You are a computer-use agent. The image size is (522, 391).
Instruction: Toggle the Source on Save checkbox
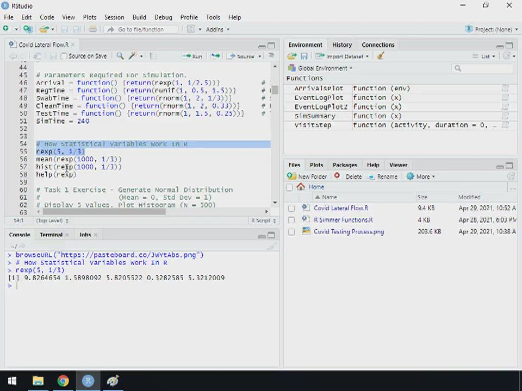64,56
